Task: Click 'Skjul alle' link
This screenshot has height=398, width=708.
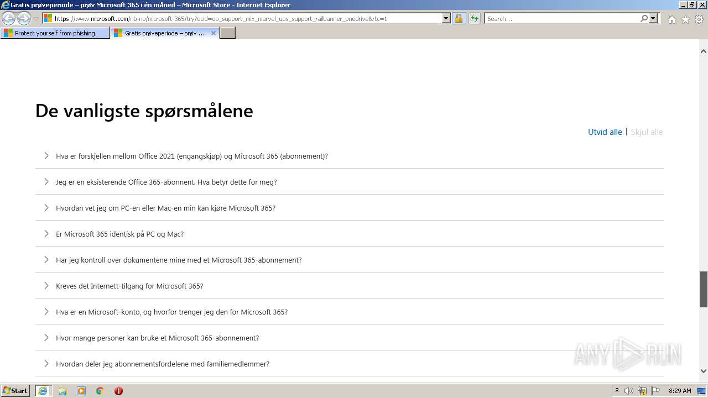Action: click(647, 132)
